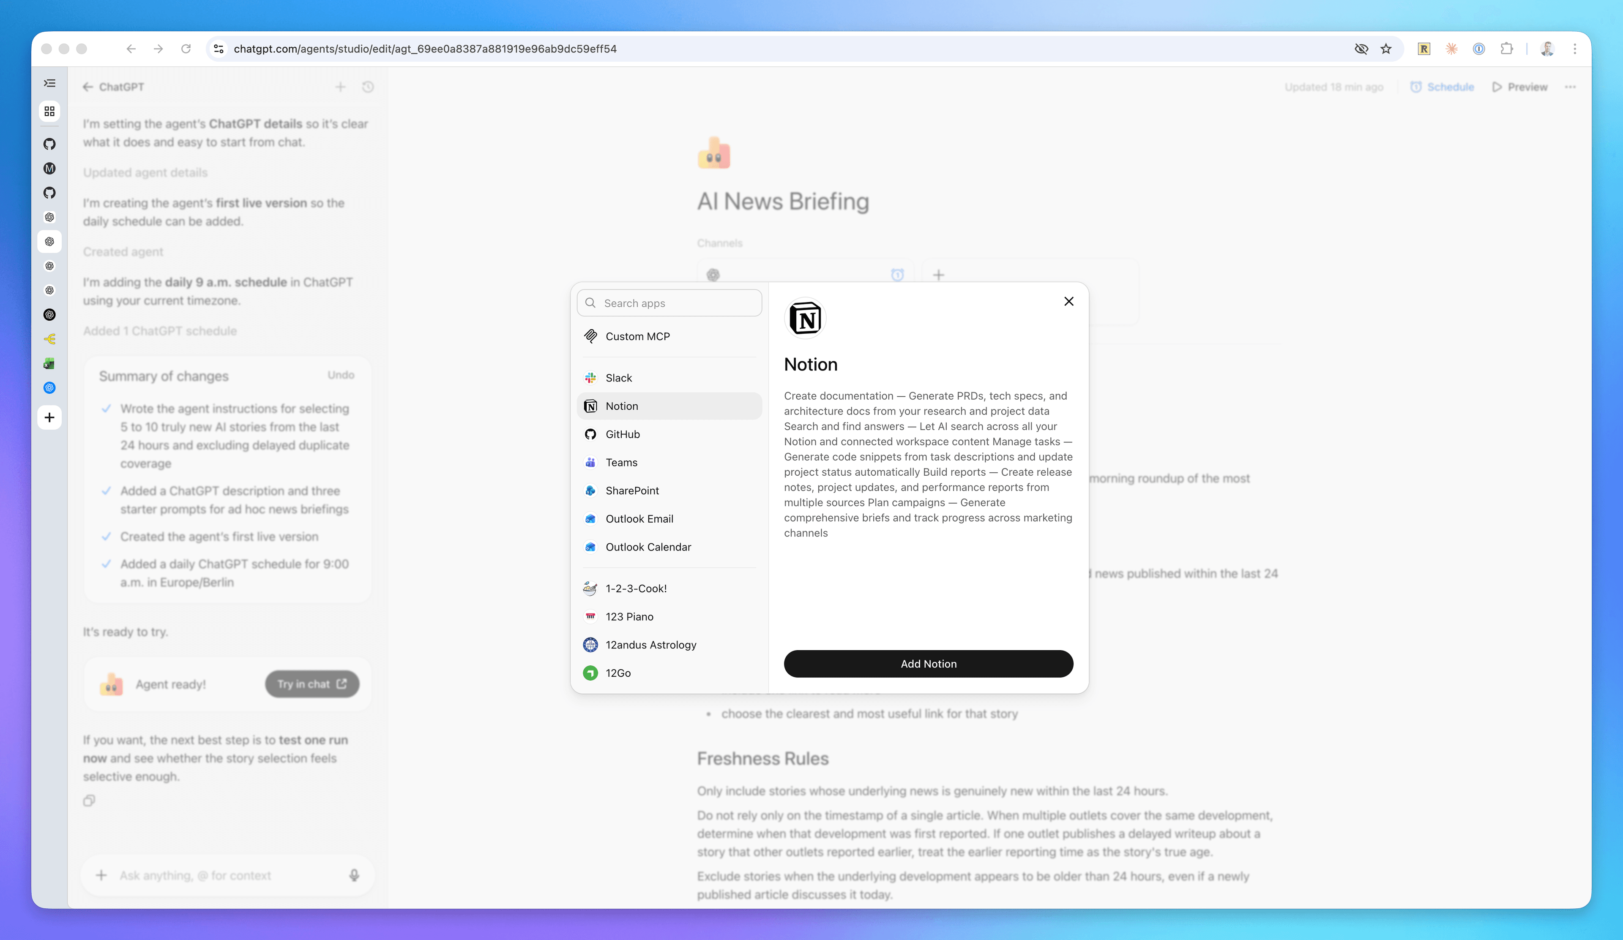The width and height of the screenshot is (1623, 940).
Task: Open the apps grid icon in the sidebar
Action: click(x=49, y=111)
